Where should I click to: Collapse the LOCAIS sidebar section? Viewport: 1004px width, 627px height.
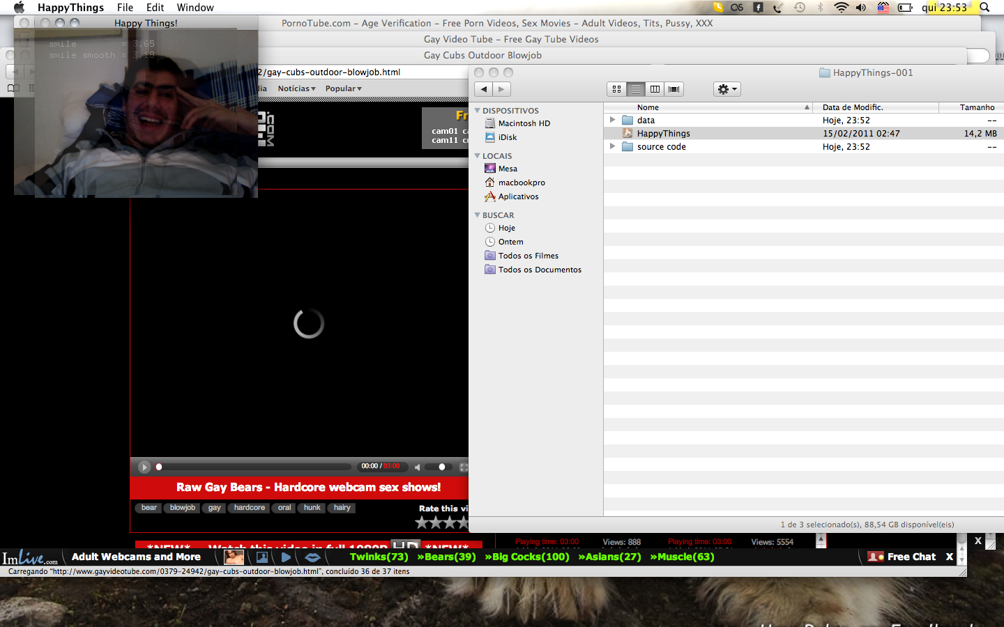(478, 155)
